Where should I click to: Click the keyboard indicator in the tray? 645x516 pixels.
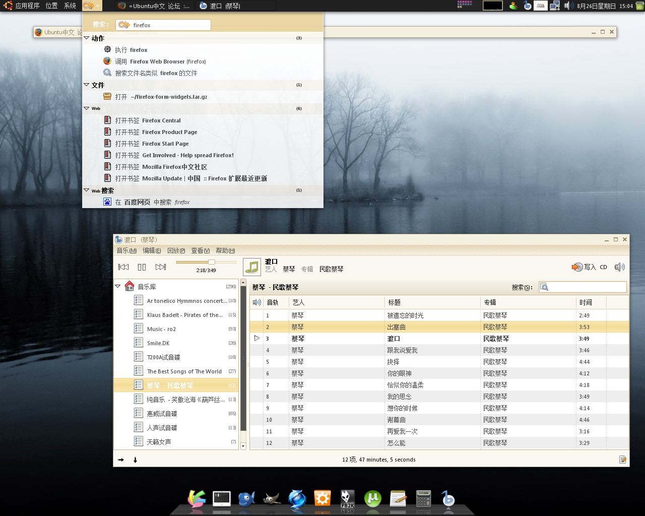coord(541,6)
